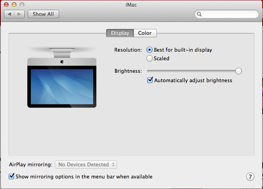The width and height of the screenshot is (263, 189).
Task: Select the Display tab
Action: pos(120,33)
